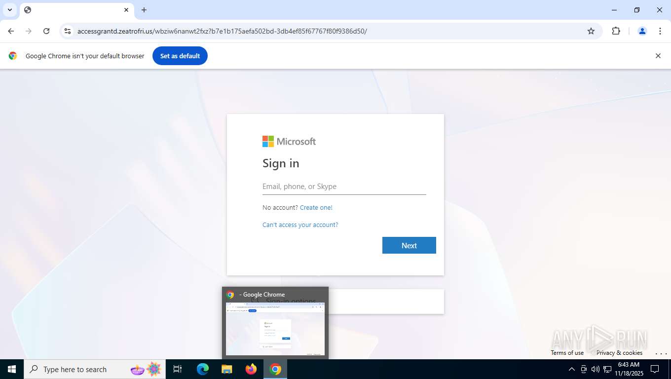Set Chrome as default browser
Viewport: 671px width, 379px height.
tap(180, 56)
